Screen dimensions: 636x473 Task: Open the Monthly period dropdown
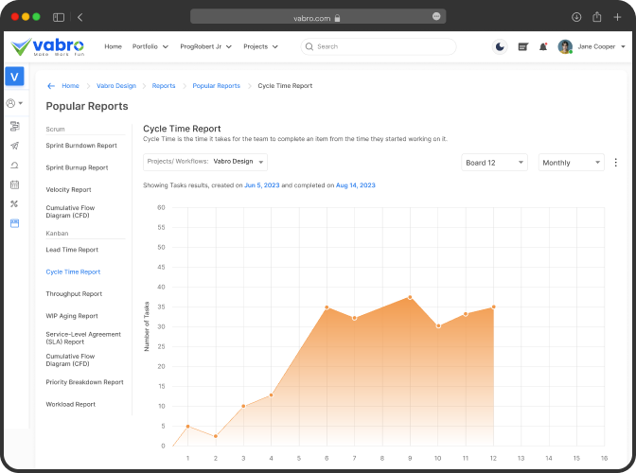point(571,163)
